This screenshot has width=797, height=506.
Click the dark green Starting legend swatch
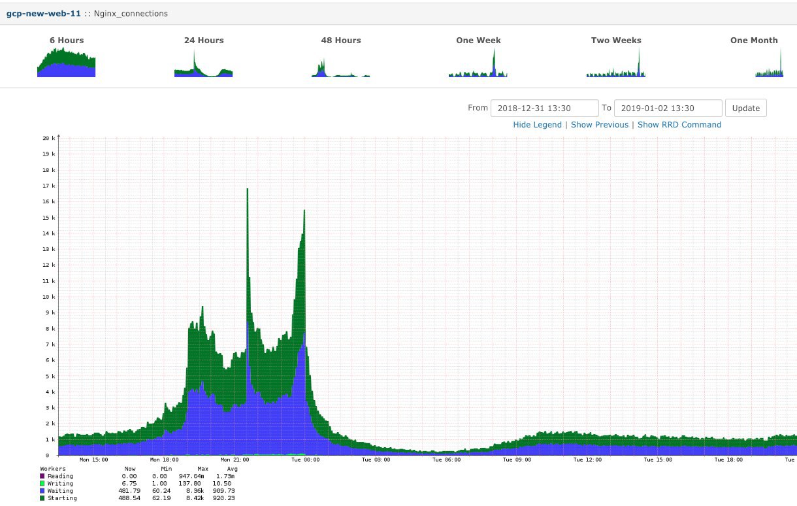click(42, 498)
